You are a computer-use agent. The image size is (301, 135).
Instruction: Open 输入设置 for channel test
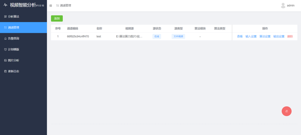coord(251,37)
